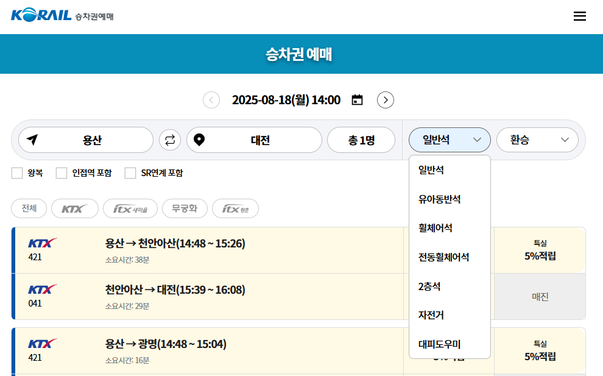Click the departure arrow icon beside 용산

pyautogui.click(x=32, y=140)
